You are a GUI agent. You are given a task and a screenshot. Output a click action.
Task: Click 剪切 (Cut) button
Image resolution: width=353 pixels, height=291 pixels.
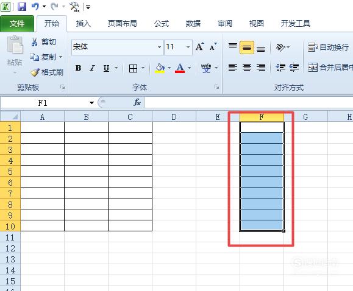tap(44, 42)
